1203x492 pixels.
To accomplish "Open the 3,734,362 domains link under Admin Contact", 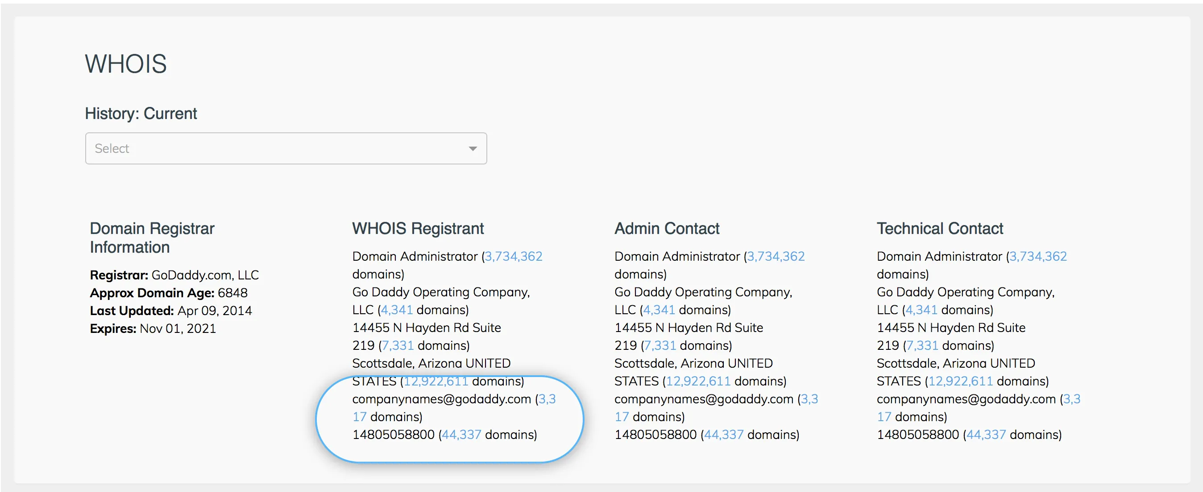I will (774, 256).
